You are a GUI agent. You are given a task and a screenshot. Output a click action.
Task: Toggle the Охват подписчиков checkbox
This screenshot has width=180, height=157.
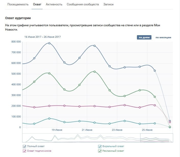point(24,151)
